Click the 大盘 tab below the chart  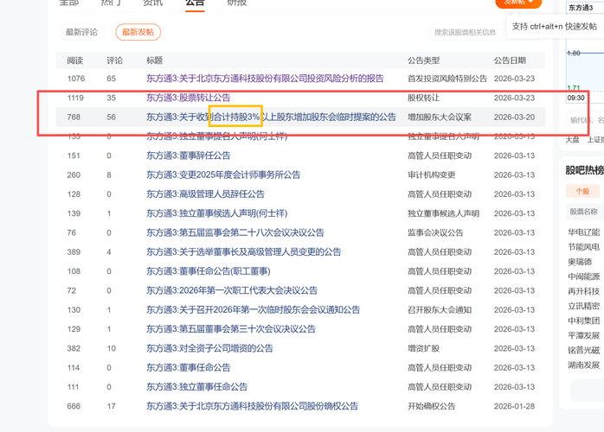click(x=572, y=140)
